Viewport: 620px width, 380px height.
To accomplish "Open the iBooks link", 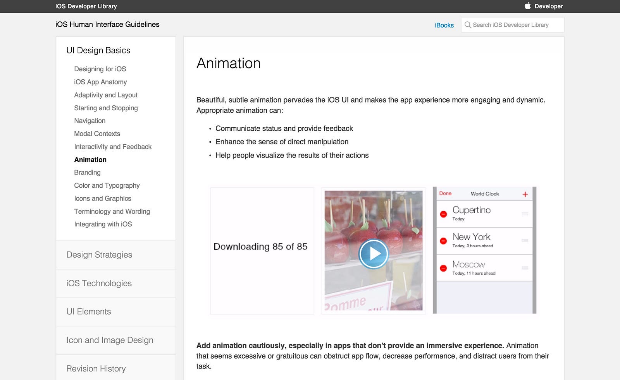I will click(x=444, y=25).
